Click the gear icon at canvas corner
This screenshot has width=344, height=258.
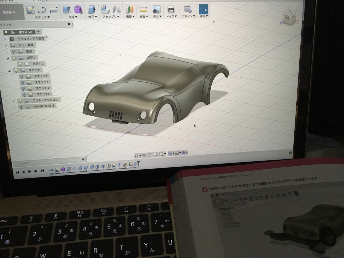(291, 153)
